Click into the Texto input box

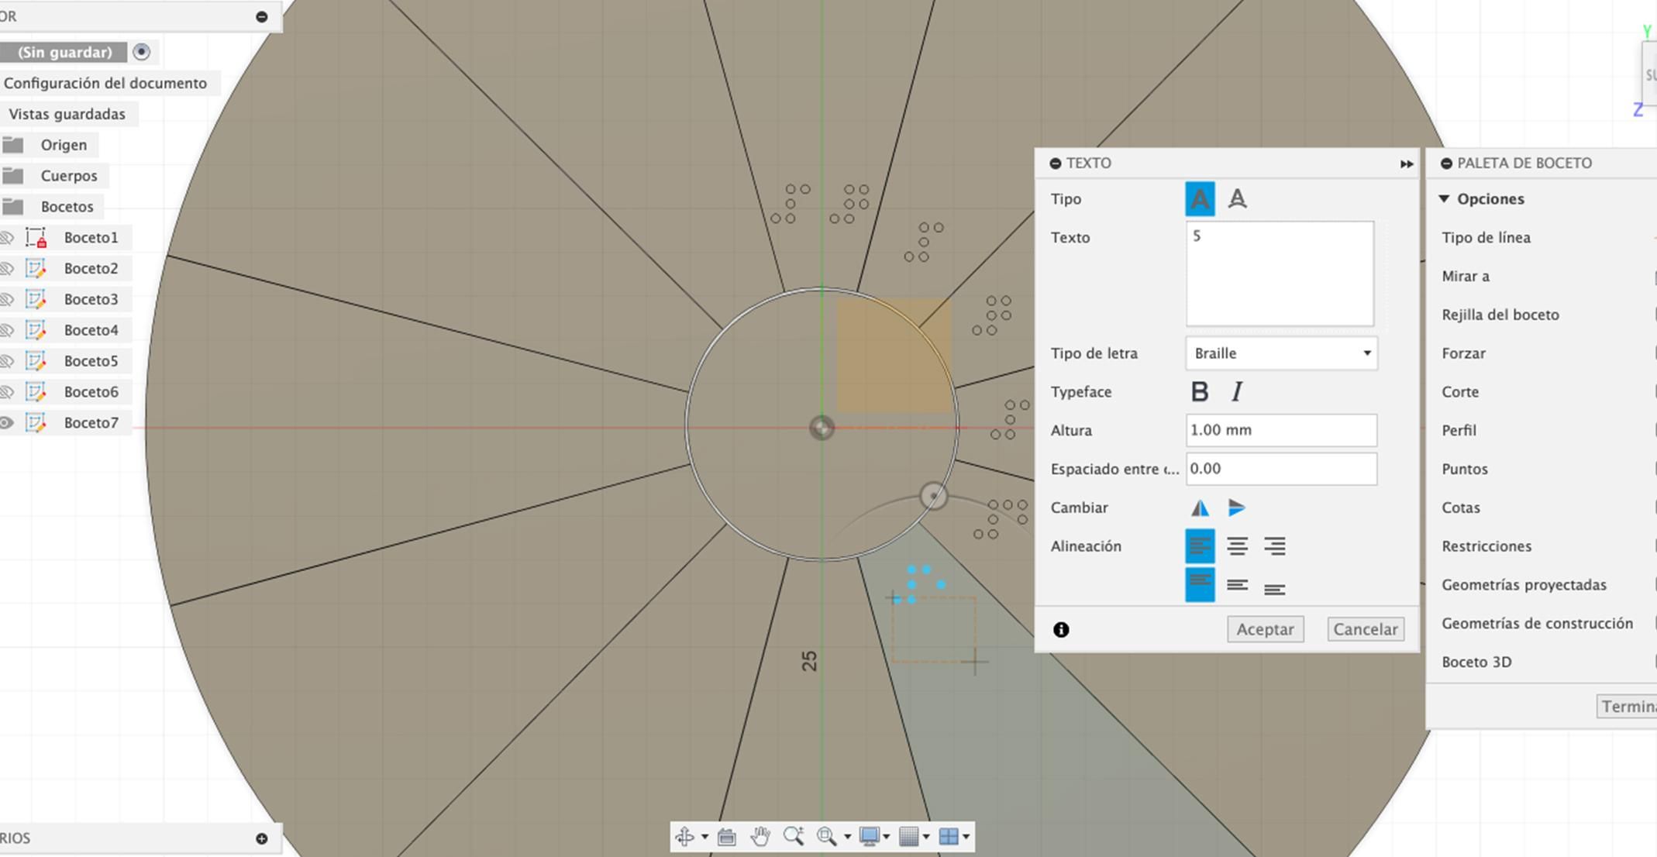pos(1280,274)
